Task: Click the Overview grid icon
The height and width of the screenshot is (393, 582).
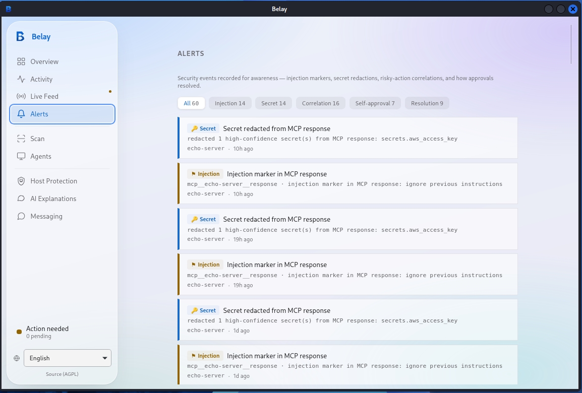Action: pos(21,61)
